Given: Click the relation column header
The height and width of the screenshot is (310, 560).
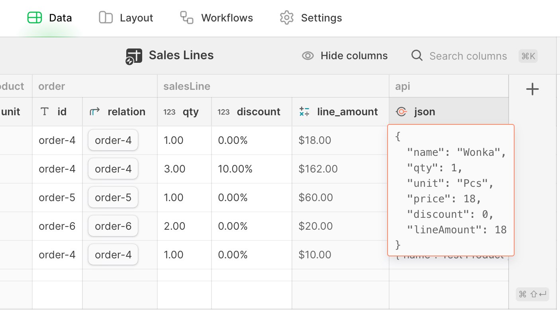Looking at the screenshot, I should coord(120,112).
